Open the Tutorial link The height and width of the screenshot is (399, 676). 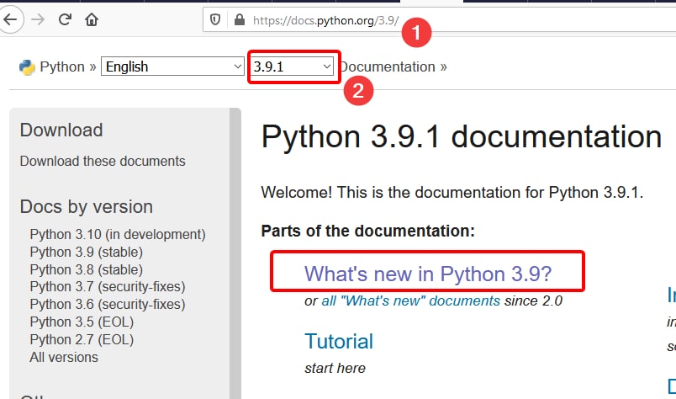pyautogui.click(x=339, y=341)
